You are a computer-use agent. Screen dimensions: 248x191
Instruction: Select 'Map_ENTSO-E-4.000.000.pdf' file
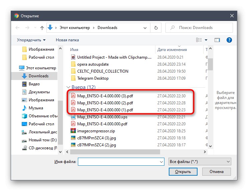point(99,124)
